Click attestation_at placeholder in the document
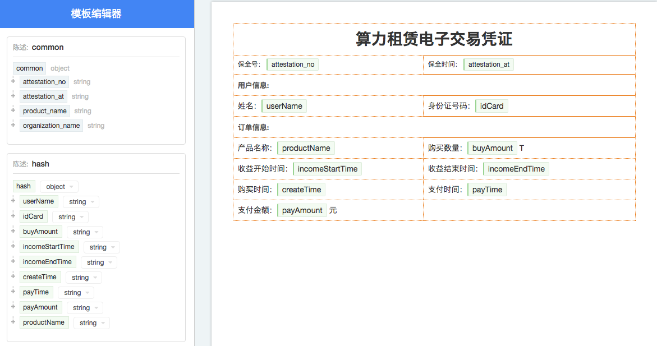The image size is (657, 346). [x=489, y=64]
